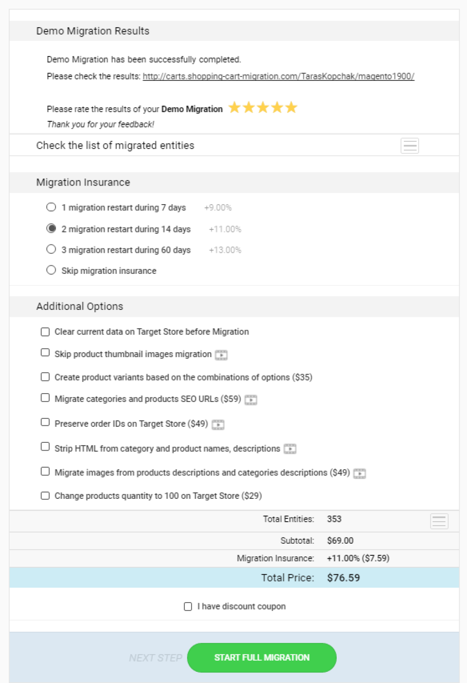Select 1 migration restart during 7 days
The height and width of the screenshot is (683, 467).
[51, 207]
